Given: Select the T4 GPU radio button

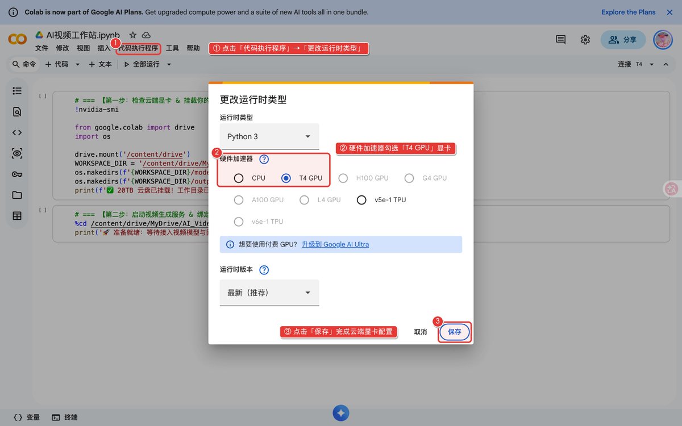Looking at the screenshot, I should point(286,178).
